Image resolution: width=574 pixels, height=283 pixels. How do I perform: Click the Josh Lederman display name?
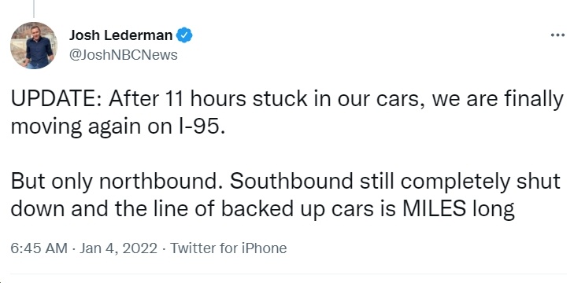(x=120, y=35)
